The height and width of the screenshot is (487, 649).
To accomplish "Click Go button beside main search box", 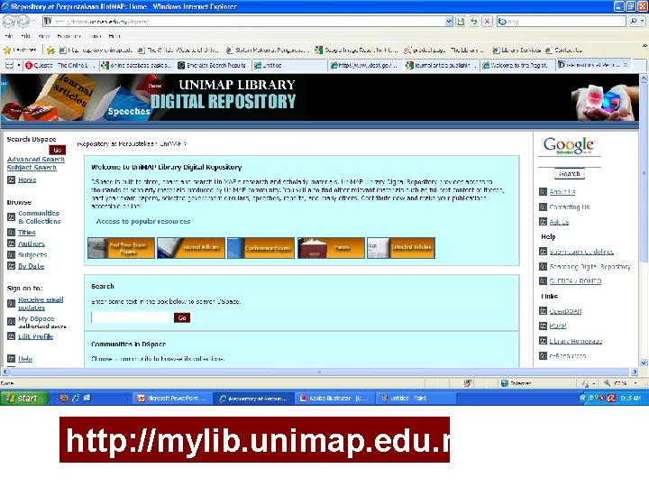I will (182, 317).
